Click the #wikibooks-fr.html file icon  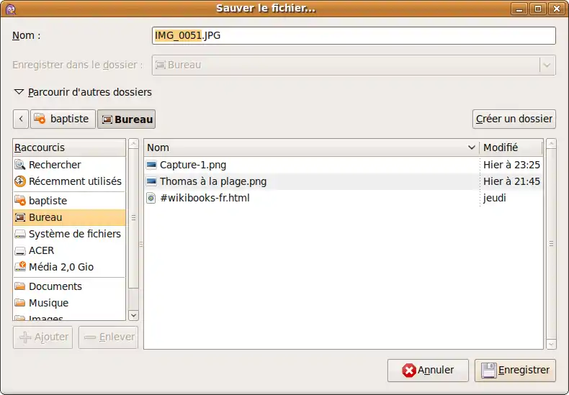pyautogui.click(x=151, y=198)
